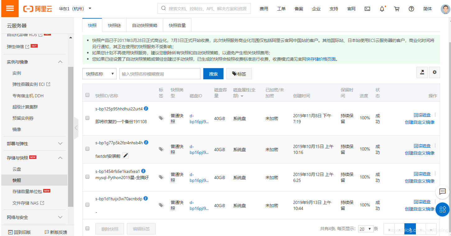The width and height of the screenshot is (451, 236).
Task: Open 工单 top menu
Action: (281, 9)
